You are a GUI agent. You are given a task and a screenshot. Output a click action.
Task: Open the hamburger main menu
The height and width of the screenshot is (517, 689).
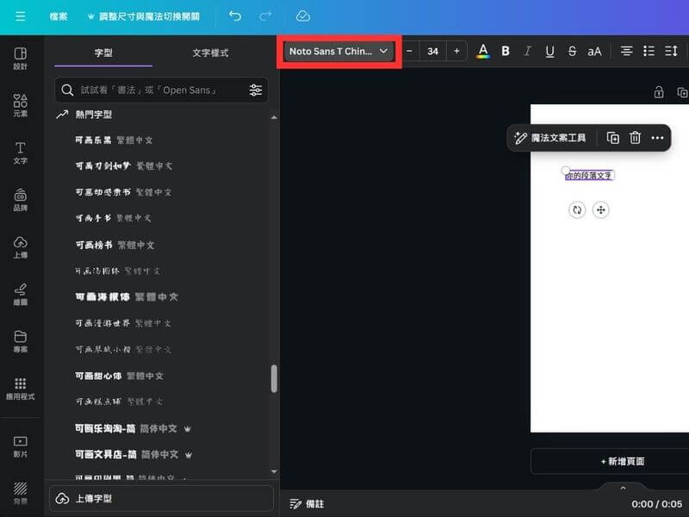click(20, 16)
